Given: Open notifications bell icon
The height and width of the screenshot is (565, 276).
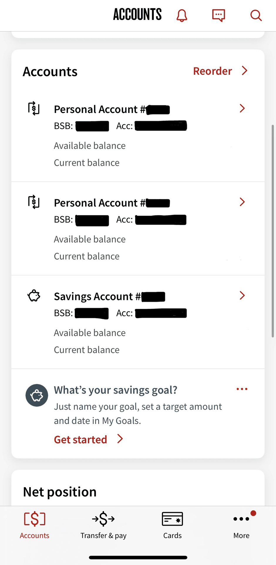Looking at the screenshot, I should coord(182,15).
